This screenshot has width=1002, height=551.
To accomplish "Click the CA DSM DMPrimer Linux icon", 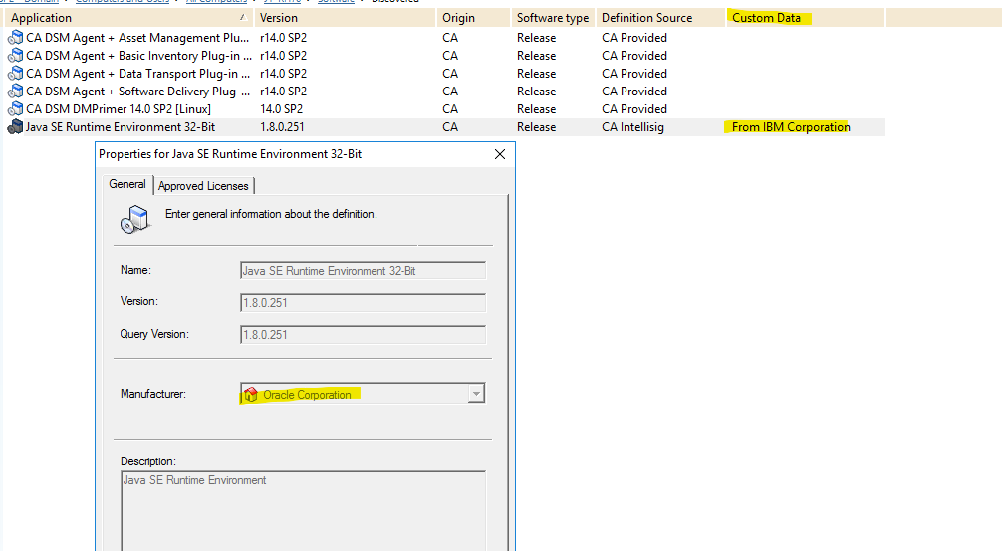I will click(x=15, y=109).
